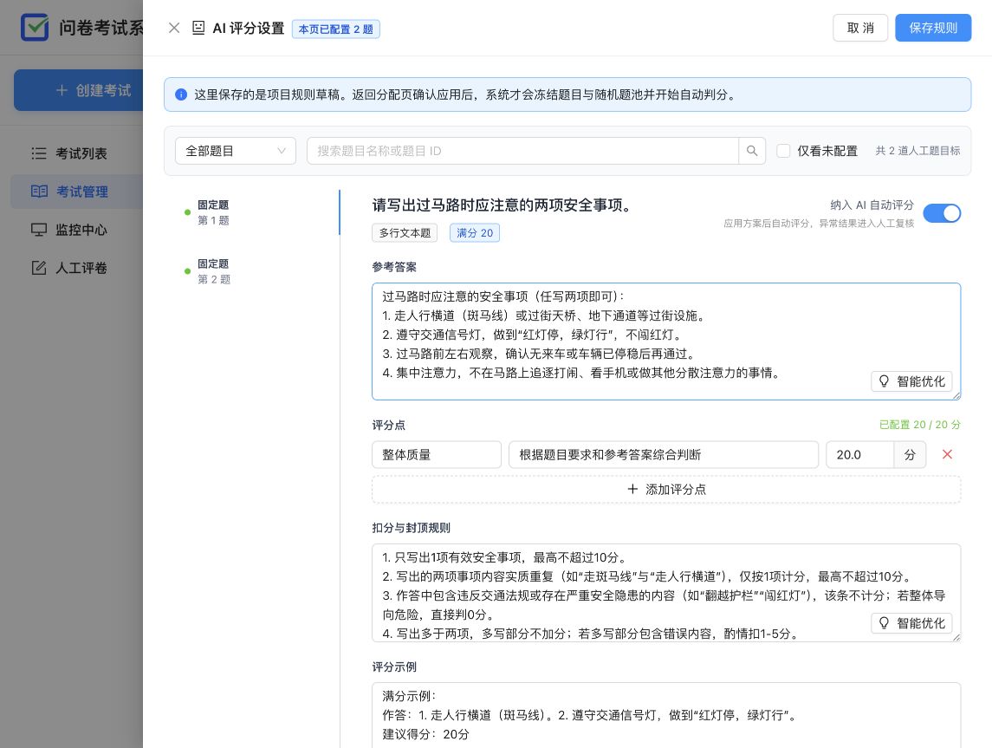Click the 人工评卷 edit icon
The height and width of the screenshot is (748, 992).
tap(39, 268)
